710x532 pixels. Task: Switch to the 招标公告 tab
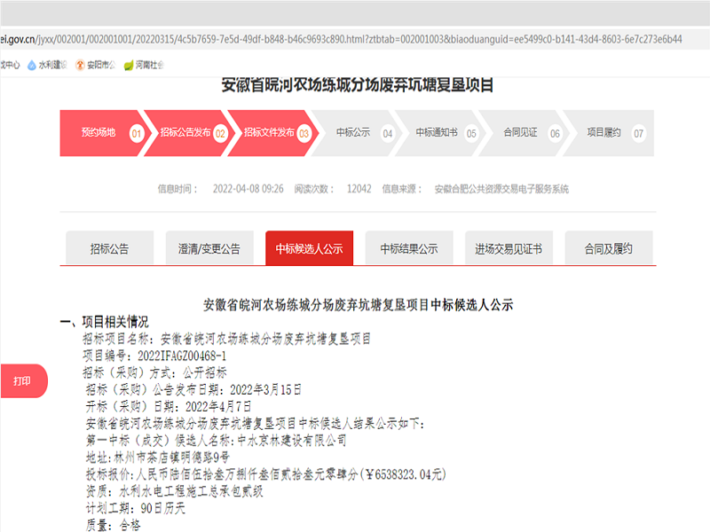point(109,249)
